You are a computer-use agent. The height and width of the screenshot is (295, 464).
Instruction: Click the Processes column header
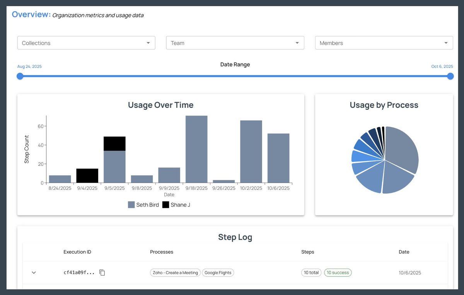pos(162,252)
